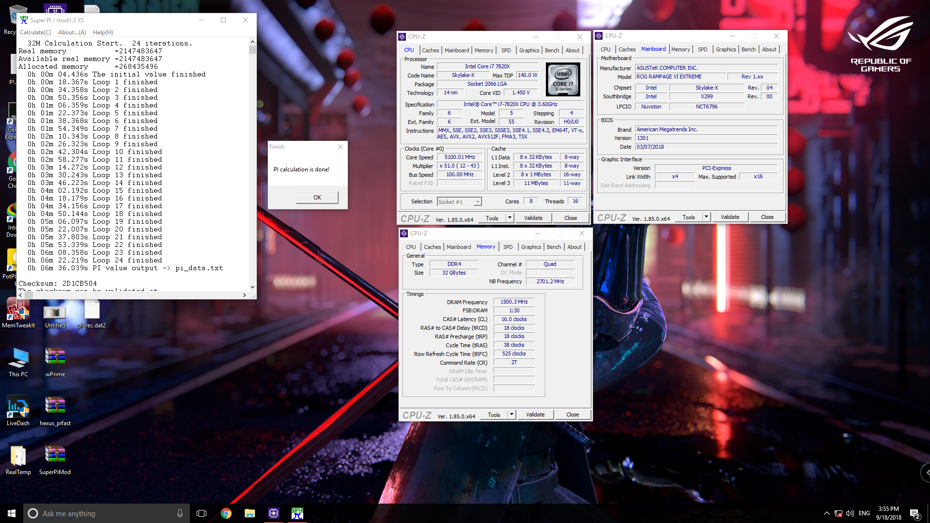Click the Cortana microphone icon

coord(180,513)
